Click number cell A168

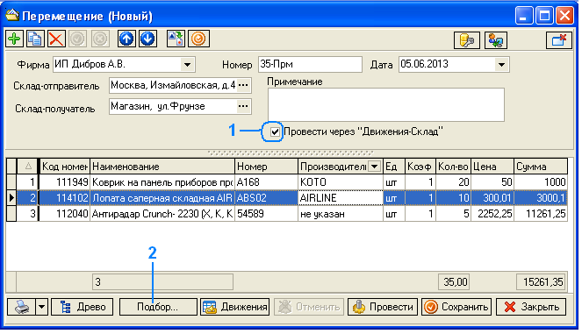(x=267, y=182)
